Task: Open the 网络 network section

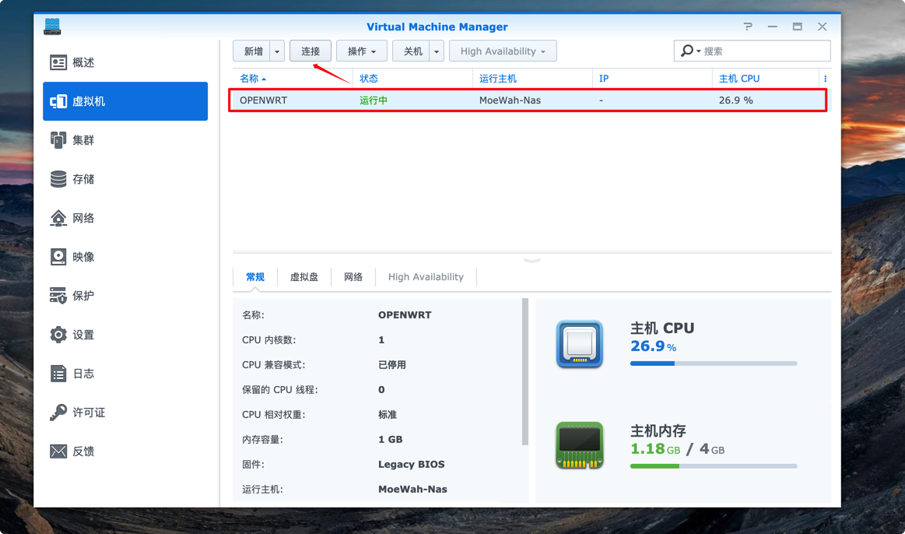Action: pos(125,218)
